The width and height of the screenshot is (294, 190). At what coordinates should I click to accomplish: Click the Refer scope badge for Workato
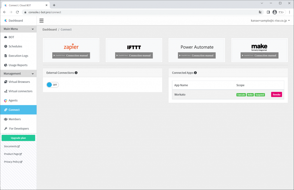(250, 95)
